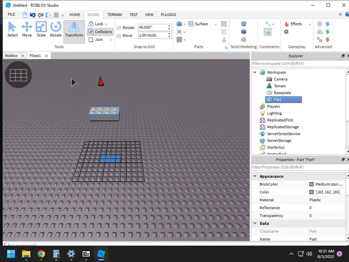Image resolution: width=349 pixels, height=262 pixels.
Task: Click the Group icon in Parts
Action: coord(224,24)
